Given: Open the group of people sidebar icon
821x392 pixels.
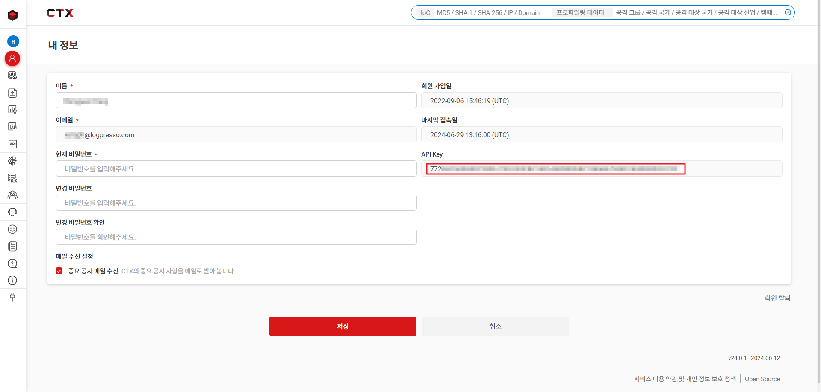Looking at the screenshot, I should click(x=12, y=195).
